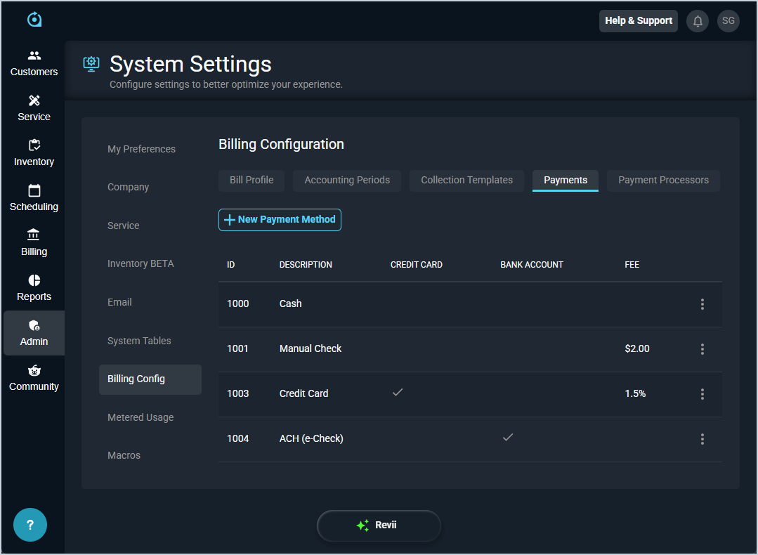Expand row options for Manual Check
758x555 pixels.
click(702, 349)
